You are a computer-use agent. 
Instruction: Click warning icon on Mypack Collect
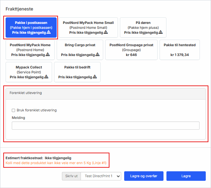pos(46,77)
